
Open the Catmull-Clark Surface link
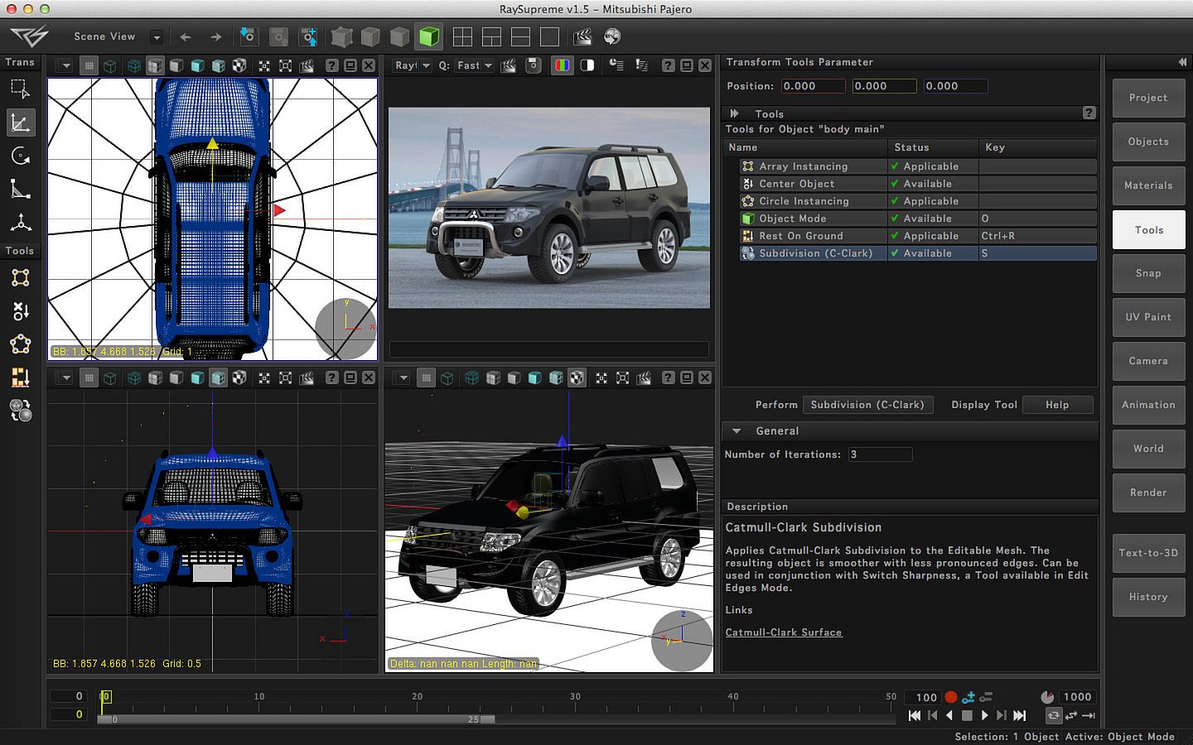point(783,632)
